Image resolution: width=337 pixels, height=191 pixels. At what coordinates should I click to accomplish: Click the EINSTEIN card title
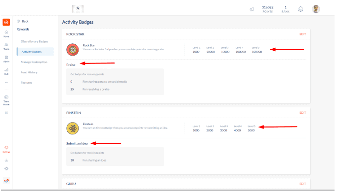(74, 113)
